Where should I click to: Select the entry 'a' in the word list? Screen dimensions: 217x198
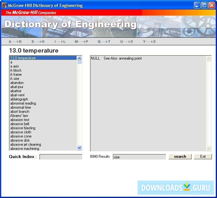[43, 62]
